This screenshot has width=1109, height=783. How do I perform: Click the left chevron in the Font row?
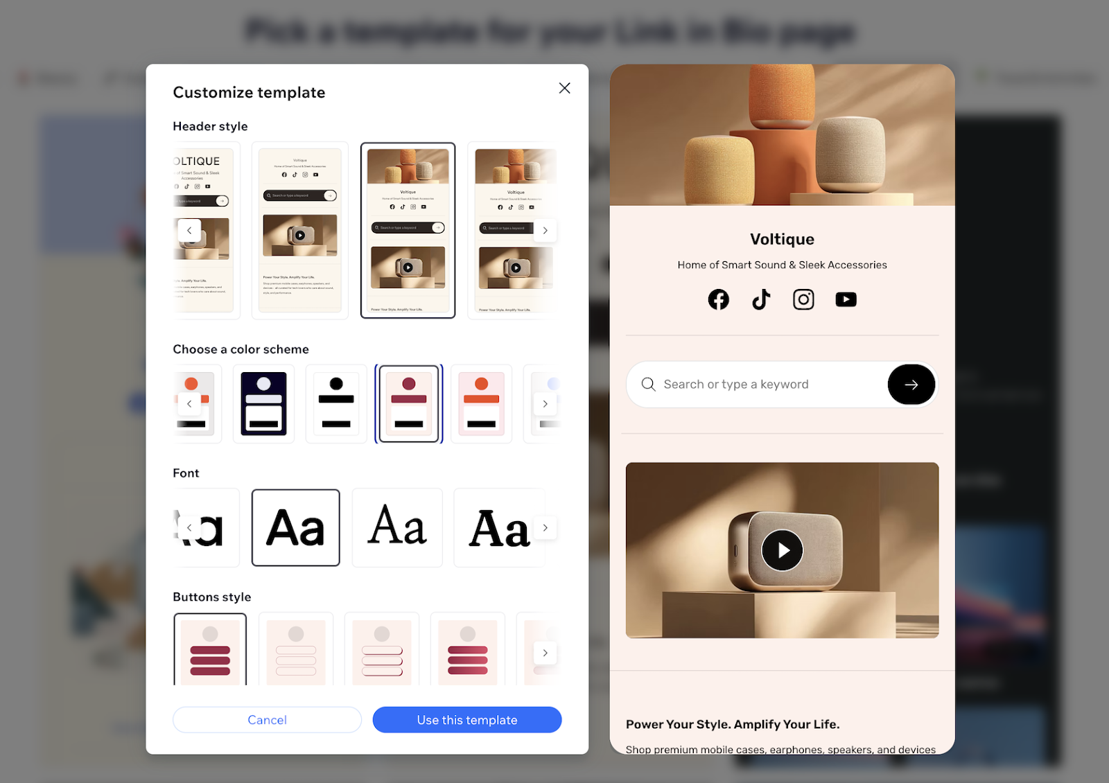189,527
